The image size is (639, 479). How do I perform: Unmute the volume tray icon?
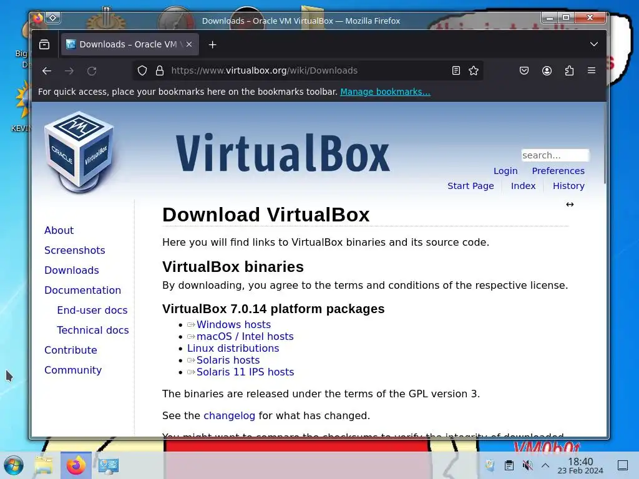pos(527,465)
